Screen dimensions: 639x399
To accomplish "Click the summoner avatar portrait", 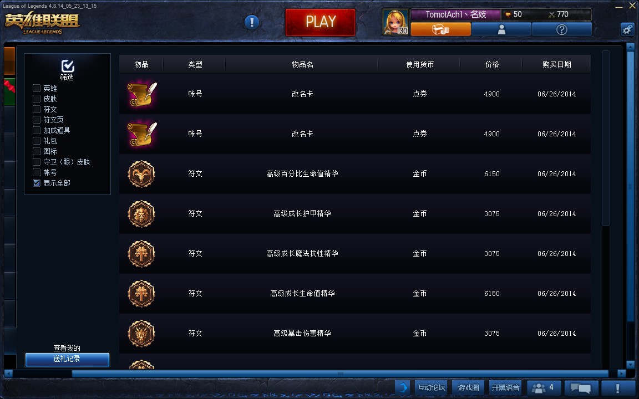I will (395, 22).
